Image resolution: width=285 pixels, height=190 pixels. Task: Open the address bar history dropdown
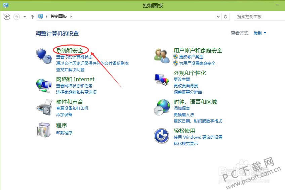(x=218, y=16)
